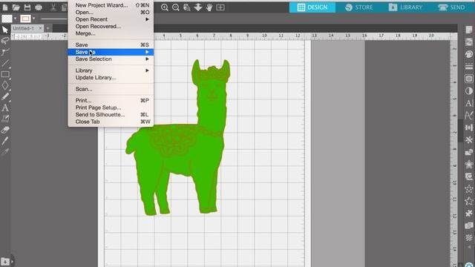Close the Untitled-1 document tab
The image size is (475, 267).
40,28
